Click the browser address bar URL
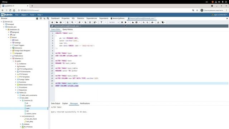Viewport: 229px width, 129px height. [30, 10]
